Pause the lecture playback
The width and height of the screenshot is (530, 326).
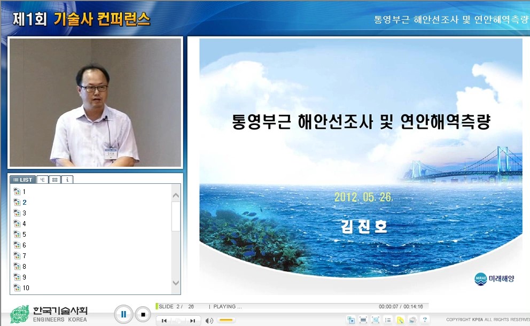point(123,314)
